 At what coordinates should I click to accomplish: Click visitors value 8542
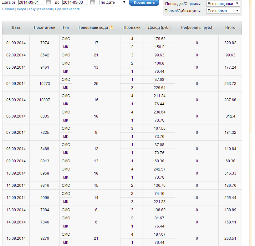45,55
